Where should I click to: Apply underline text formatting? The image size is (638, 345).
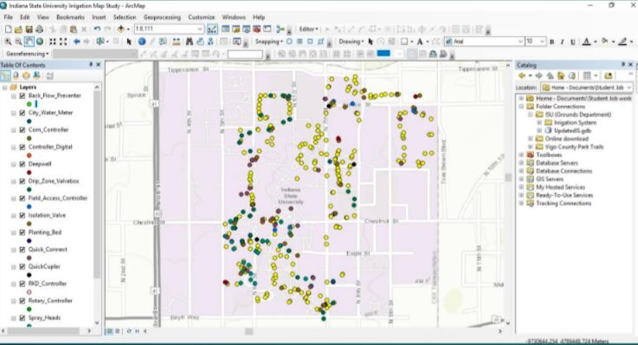(x=572, y=42)
